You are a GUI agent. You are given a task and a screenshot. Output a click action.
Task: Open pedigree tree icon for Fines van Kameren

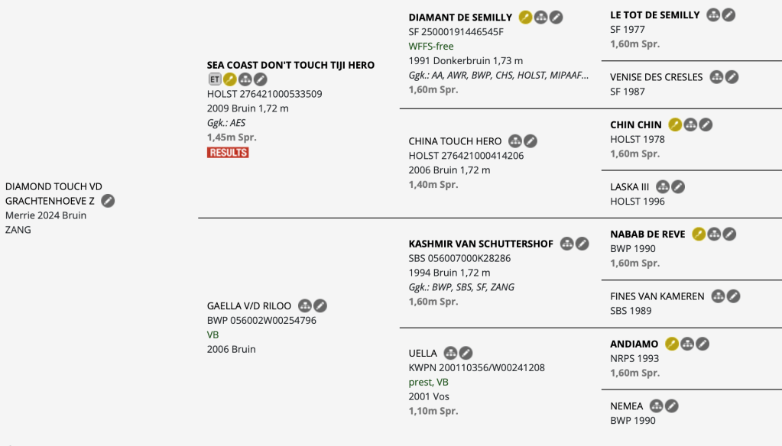(718, 296)
